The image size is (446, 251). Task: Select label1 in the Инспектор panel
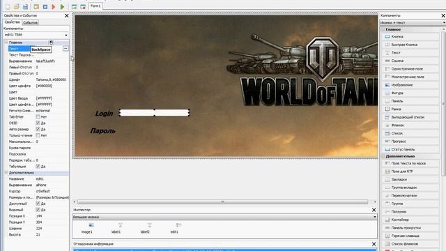tap(116, 228)
